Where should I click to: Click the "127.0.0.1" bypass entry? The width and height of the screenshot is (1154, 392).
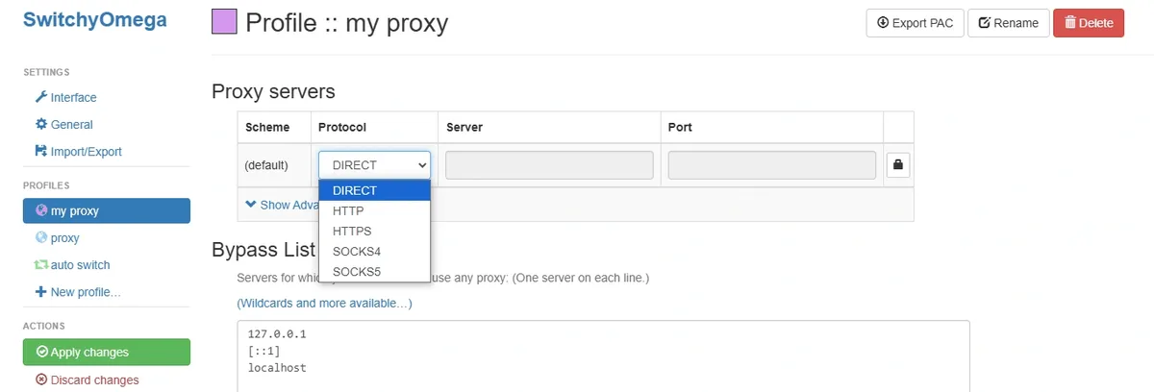tap(277, 335)
